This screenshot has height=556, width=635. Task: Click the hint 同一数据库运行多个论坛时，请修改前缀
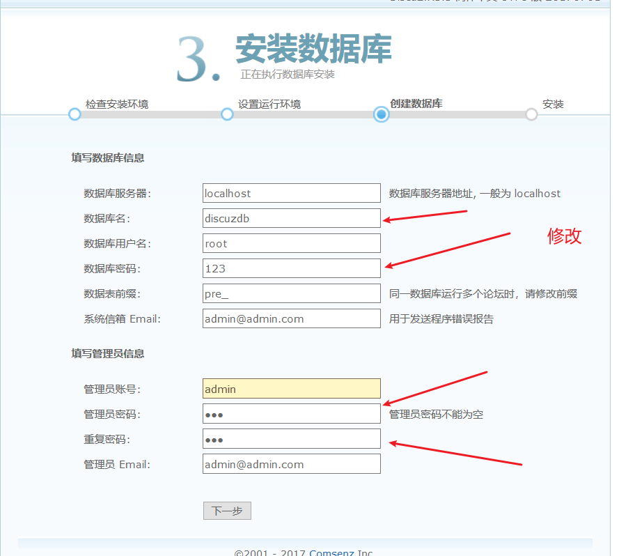(483, 294)
